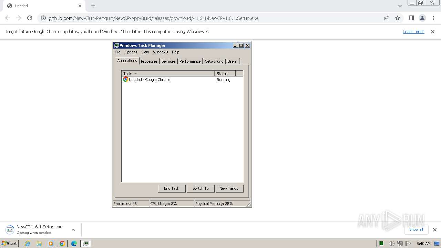Share this page icon in address bar

pyautogui.click(x=387, y=18)
